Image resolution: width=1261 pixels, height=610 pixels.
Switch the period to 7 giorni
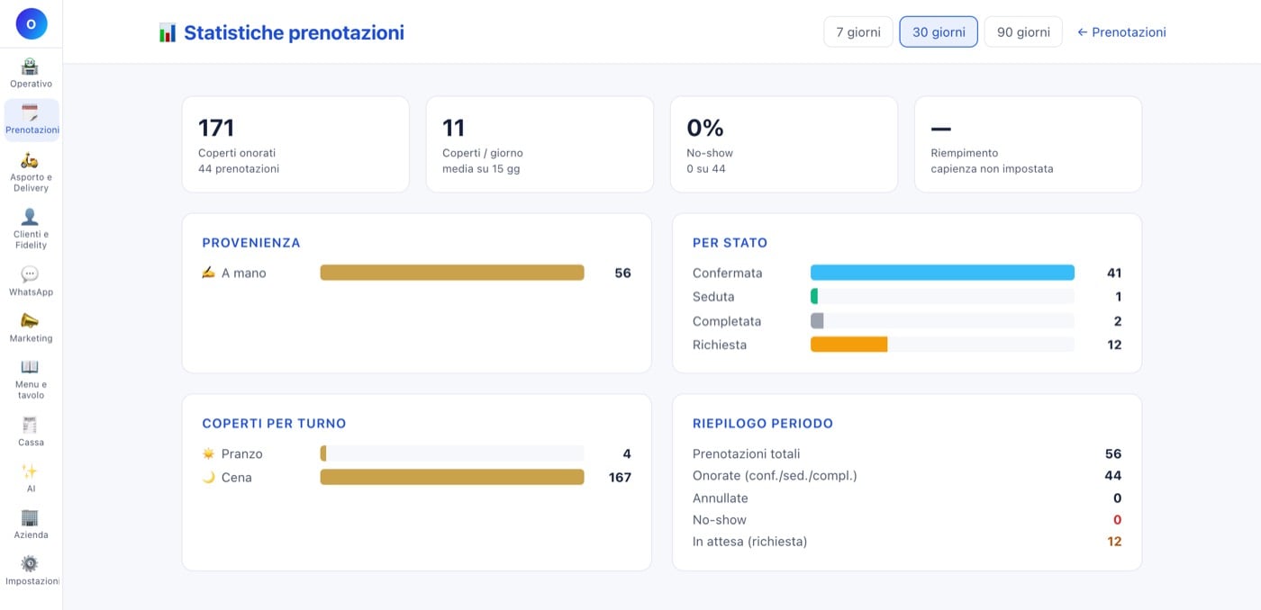(858, 31)
